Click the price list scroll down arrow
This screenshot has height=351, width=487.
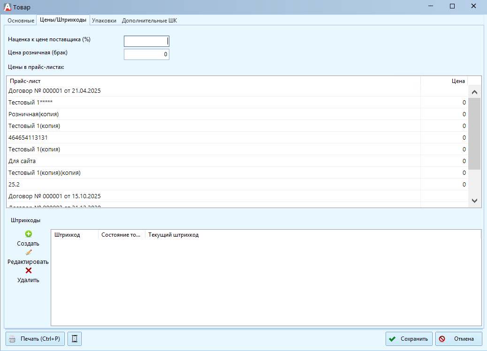pyautogui.click(x=474, y=201)
